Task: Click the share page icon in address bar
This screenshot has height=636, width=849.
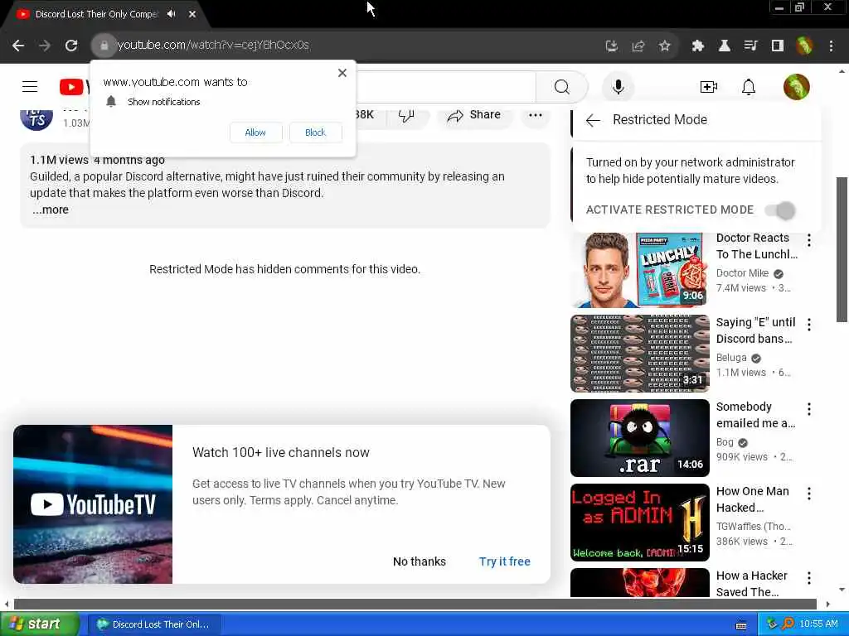Action: (638, 46)
